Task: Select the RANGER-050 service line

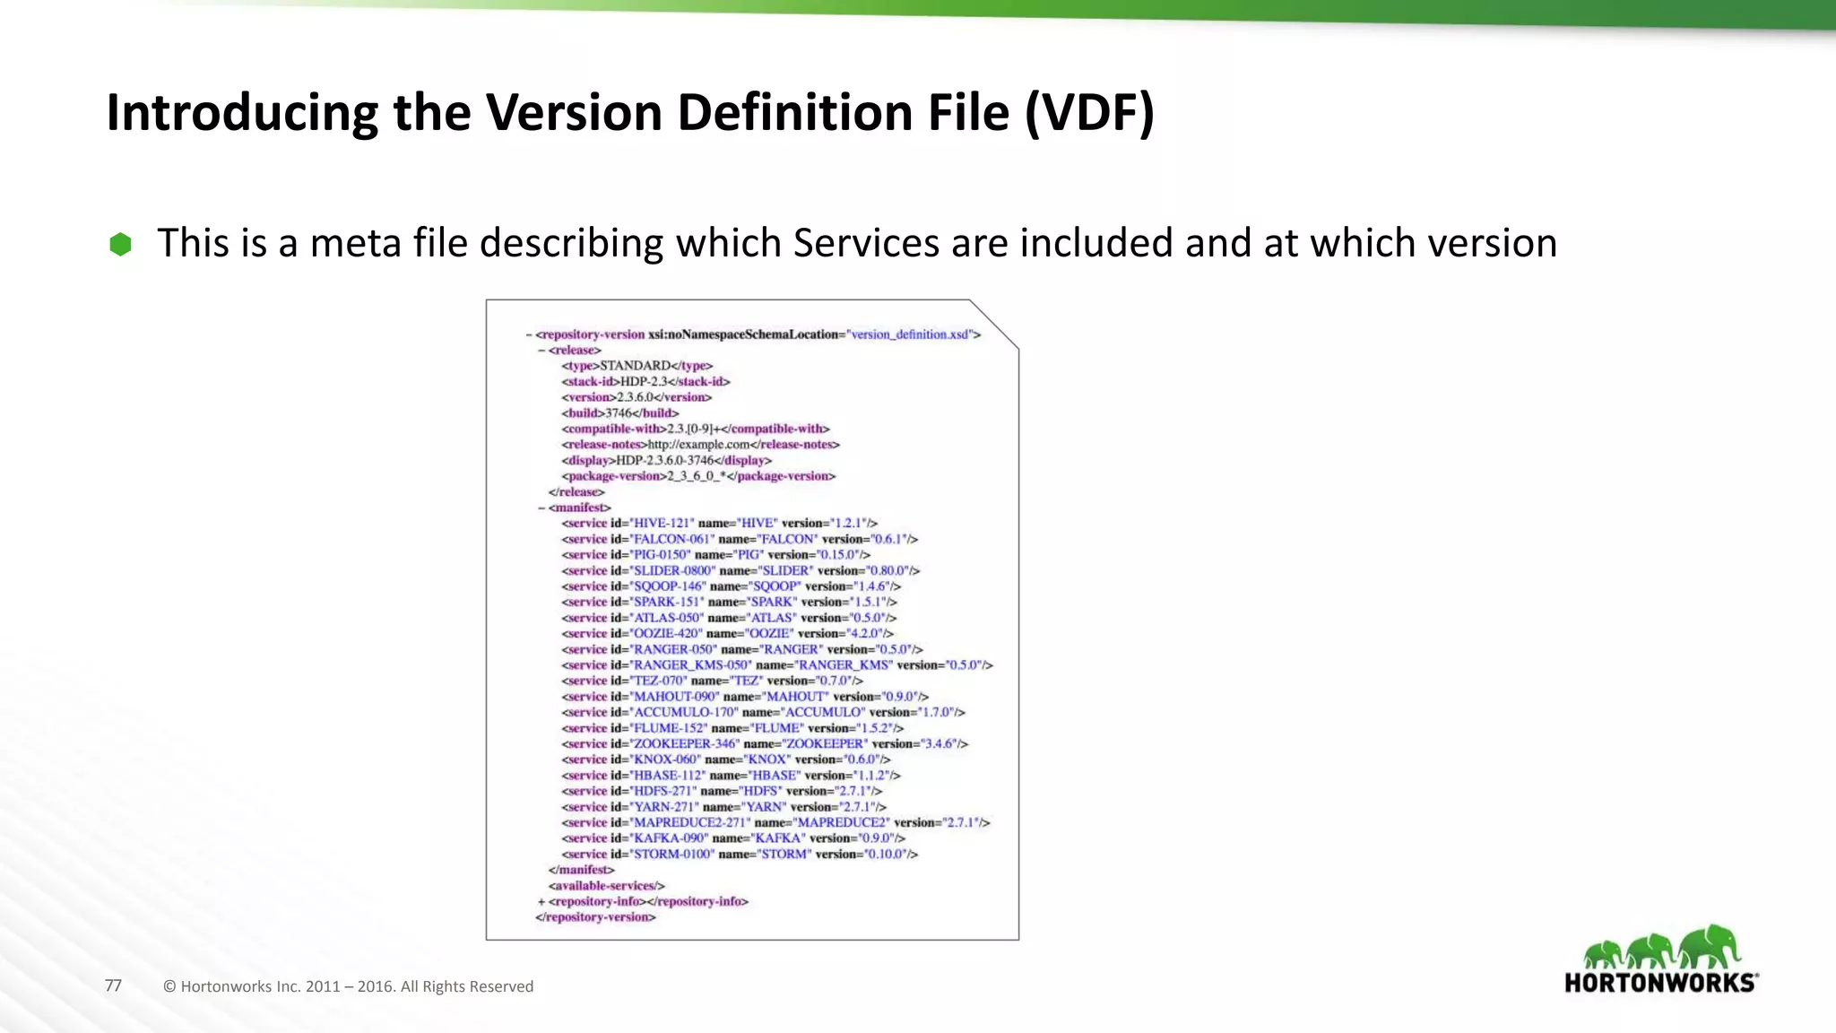Action: [x=742, y=649]
